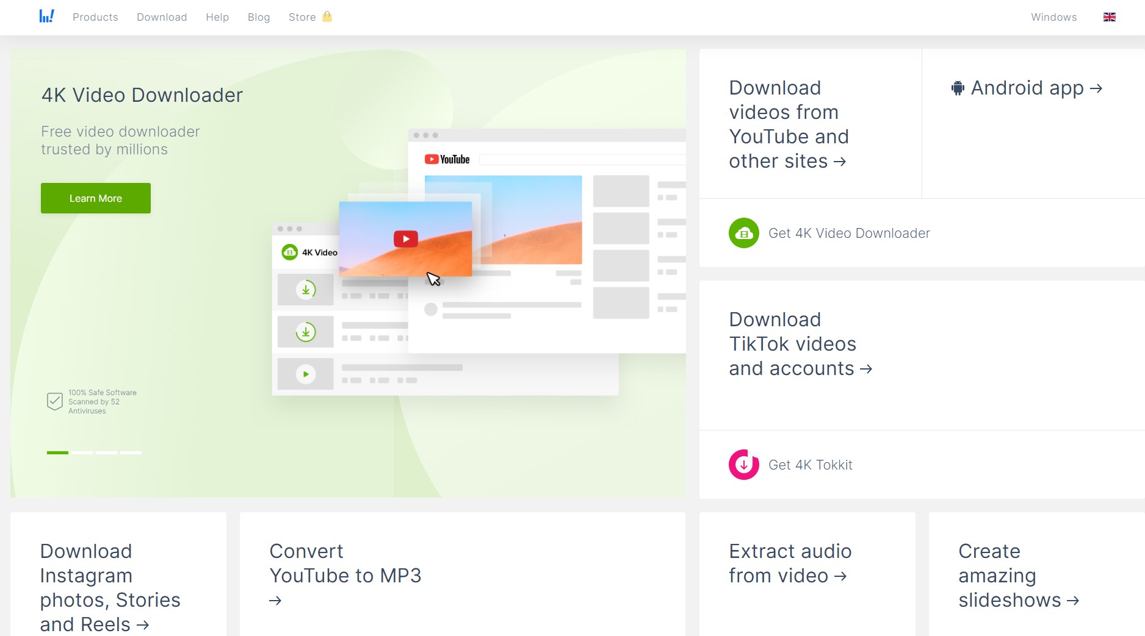The image size is (1145, 636).
Task: Open the Store link
Action: tap(302, 17)
